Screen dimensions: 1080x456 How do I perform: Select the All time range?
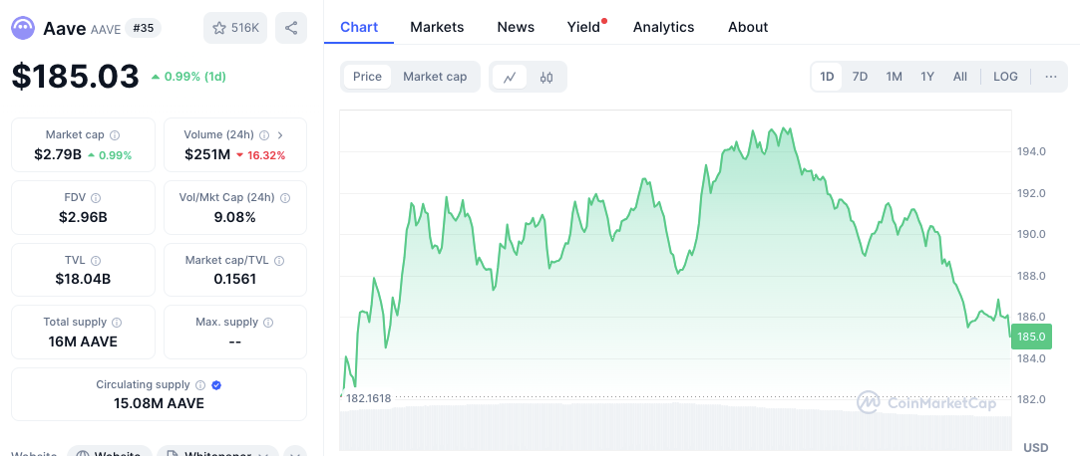coord(960,77)
